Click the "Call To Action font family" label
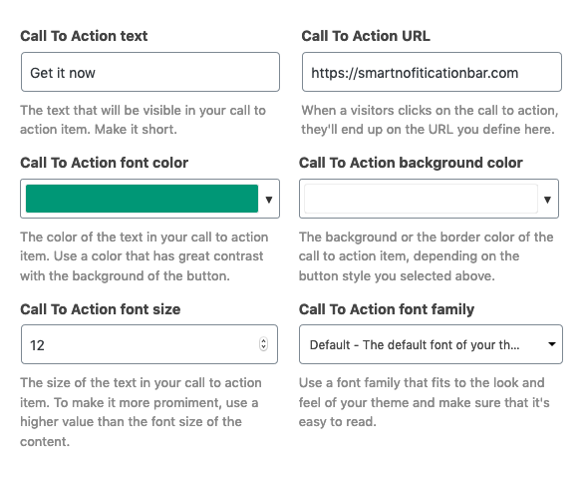This screenshot has width=582, height=478. point(387,309)
